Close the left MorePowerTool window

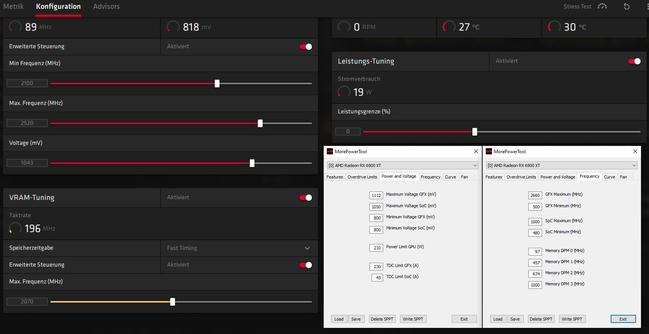[476, 151]
